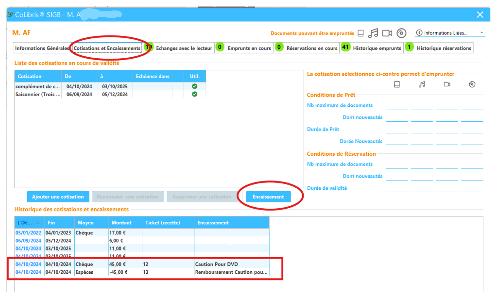Click the music note icon in header
Image resolution: width=495 pixels, height=292 pixels.
[x=373, y=33]
